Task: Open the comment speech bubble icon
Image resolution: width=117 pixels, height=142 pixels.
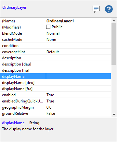Action: point(96,9)
